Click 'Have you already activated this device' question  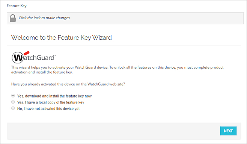[68, 84]
